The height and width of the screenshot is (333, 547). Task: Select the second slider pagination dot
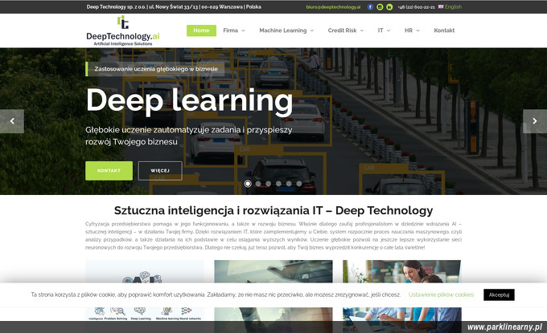coord(258,184)
